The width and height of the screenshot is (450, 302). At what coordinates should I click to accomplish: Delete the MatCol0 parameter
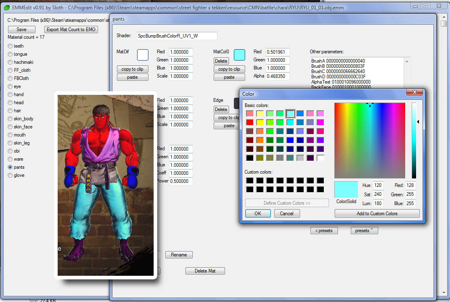click(221, 61)
